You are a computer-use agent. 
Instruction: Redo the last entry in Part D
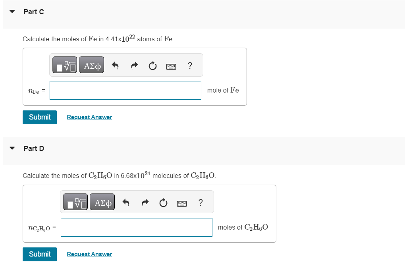(145, 202)
